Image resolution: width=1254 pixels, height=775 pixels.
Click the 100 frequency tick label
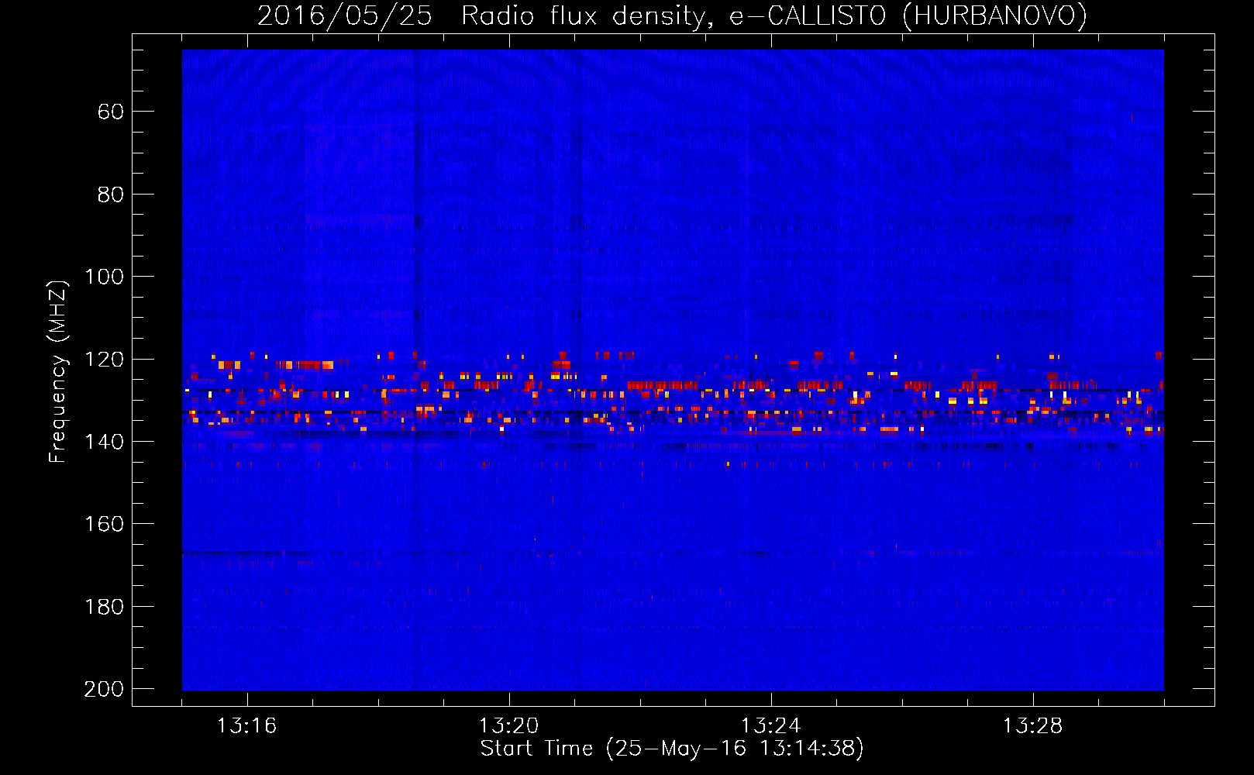click(104, 277)
